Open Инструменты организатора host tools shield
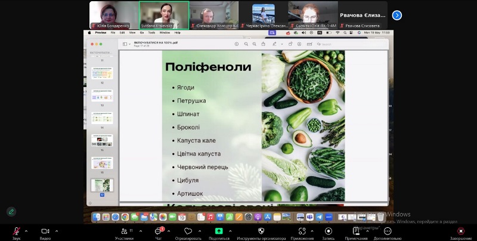The height and width of the screenshot is (241, 477). pos(261,231)
